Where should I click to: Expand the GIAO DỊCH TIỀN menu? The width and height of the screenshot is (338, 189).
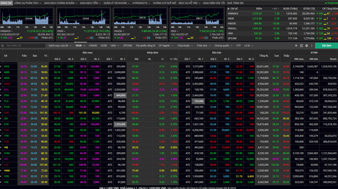click(x=90, y=3)
